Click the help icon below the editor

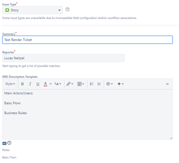pos(9,143)
